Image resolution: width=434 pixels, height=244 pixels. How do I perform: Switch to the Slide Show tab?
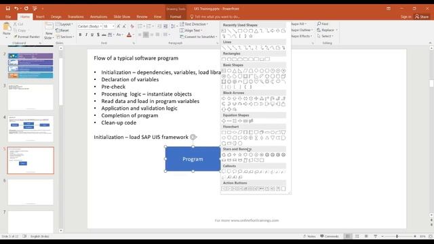tap(122, 17)
